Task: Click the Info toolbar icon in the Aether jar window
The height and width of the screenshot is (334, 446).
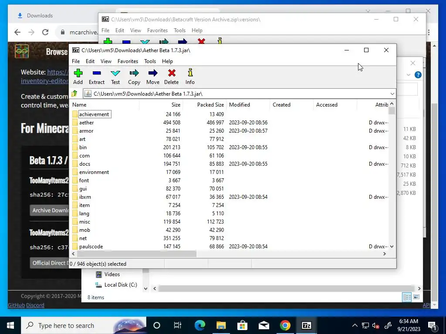Action: click(190, 73)
